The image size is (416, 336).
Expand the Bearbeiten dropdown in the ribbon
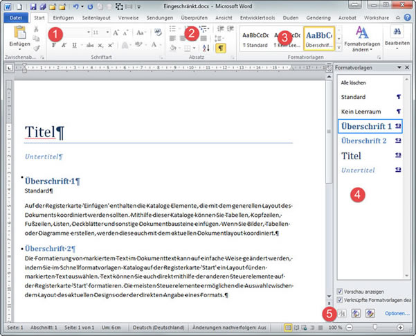pyautogui.click(x=397, y=38)
